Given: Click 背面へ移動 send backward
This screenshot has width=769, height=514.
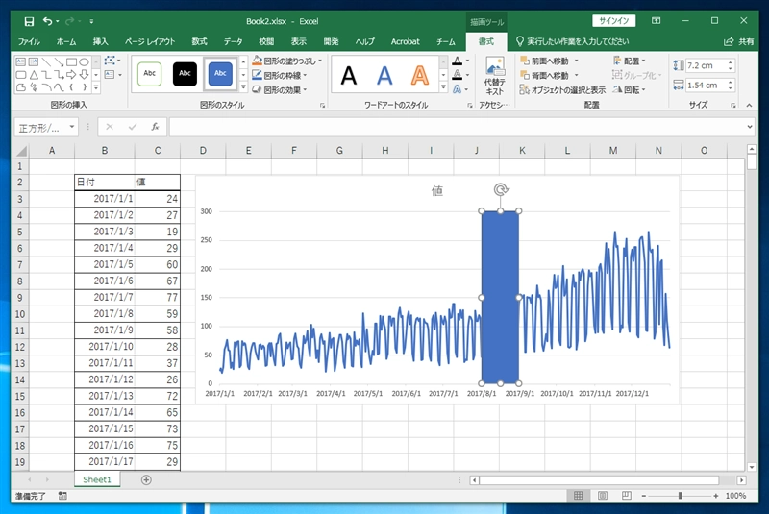Looking at the screenshot, I should click(x=544, y=76).
